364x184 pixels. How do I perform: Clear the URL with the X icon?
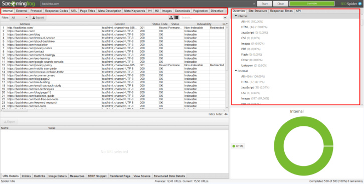coord(254,4)
